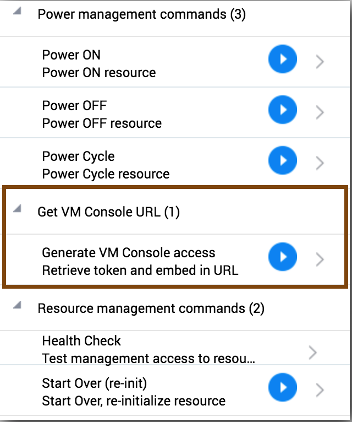
Task: Open Start Over details chevron arrow
Action: pyautogui.click(x=320, y=391)
